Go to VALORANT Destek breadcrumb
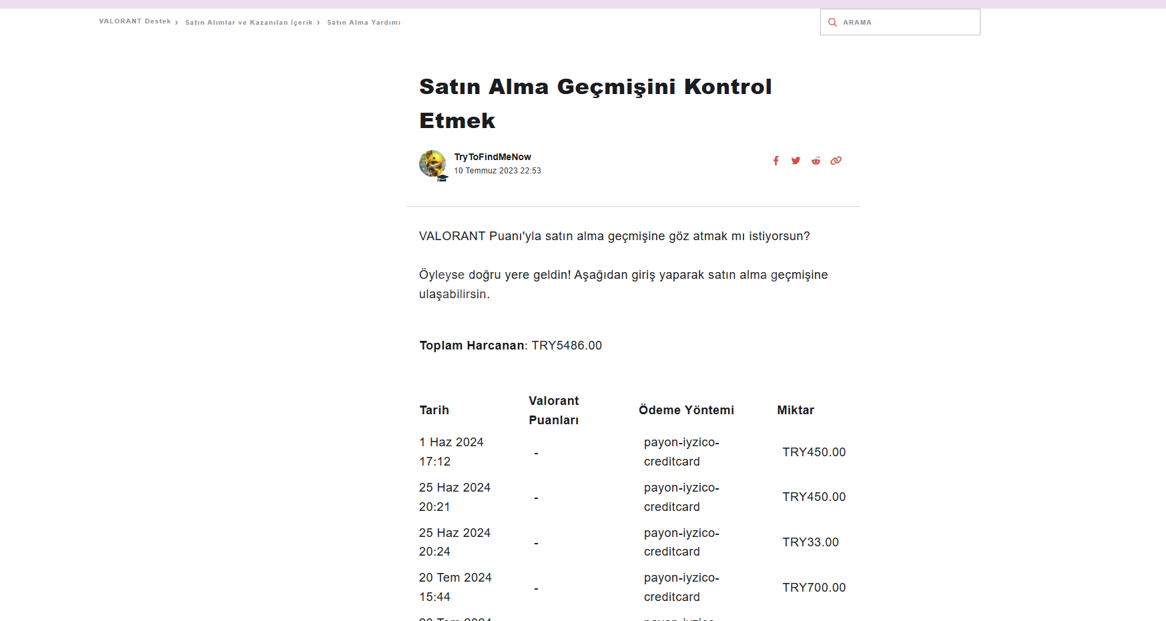Screen dimensions: 1166x621 (135, 21)
